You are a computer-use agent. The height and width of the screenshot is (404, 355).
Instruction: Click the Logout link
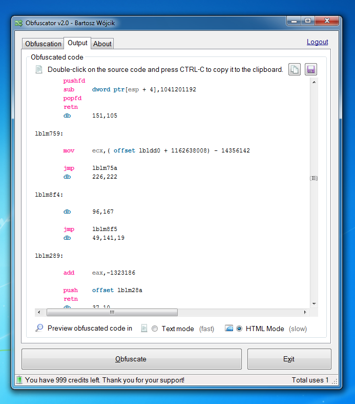[318, 42]
